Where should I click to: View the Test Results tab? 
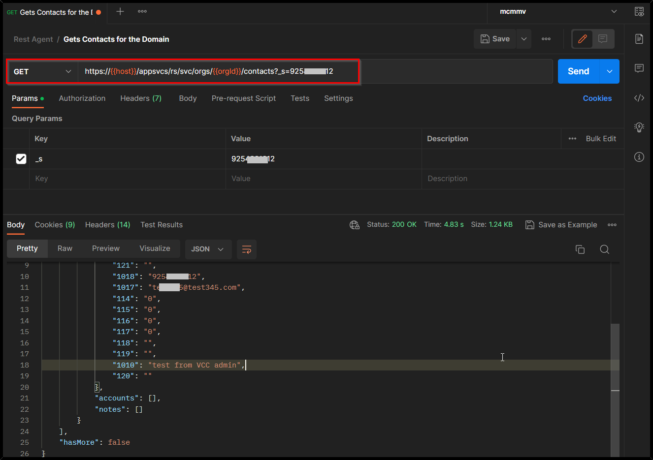pyautogui.click(x=162, y=225)
